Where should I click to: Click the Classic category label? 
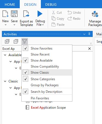click(13, 81)
